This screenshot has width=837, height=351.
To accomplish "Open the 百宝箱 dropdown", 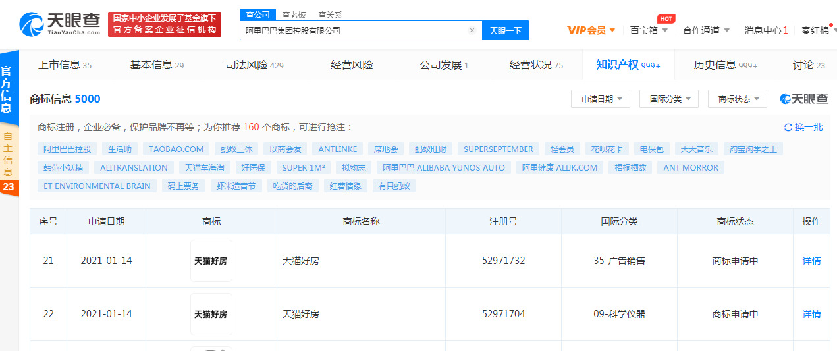I will [x=649, y=30].
